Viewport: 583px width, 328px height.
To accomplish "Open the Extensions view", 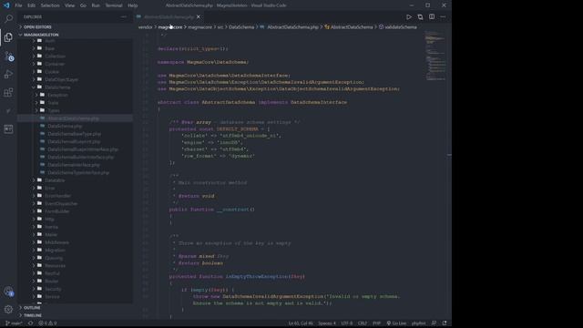I will click(x=8, y=93).
